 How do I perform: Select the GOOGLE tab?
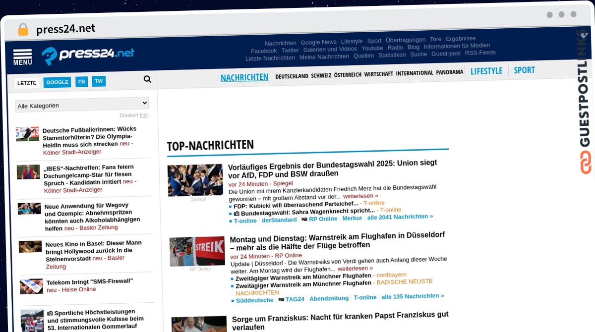[58, 82]
